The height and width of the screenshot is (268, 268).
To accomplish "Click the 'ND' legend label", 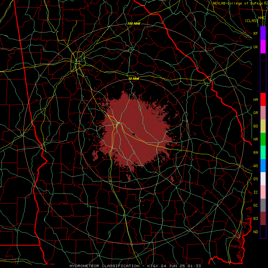I will click(x=256, y=232).
